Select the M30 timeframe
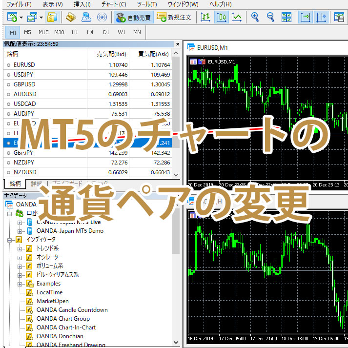 click(x=59, y=32)
